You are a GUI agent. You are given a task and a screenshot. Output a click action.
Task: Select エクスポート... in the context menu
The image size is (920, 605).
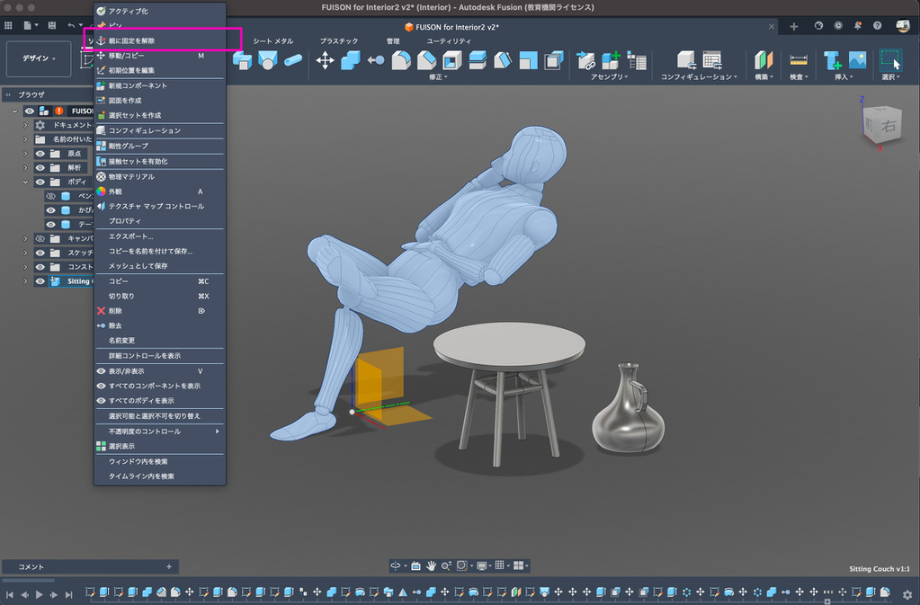tap(131, 236)
